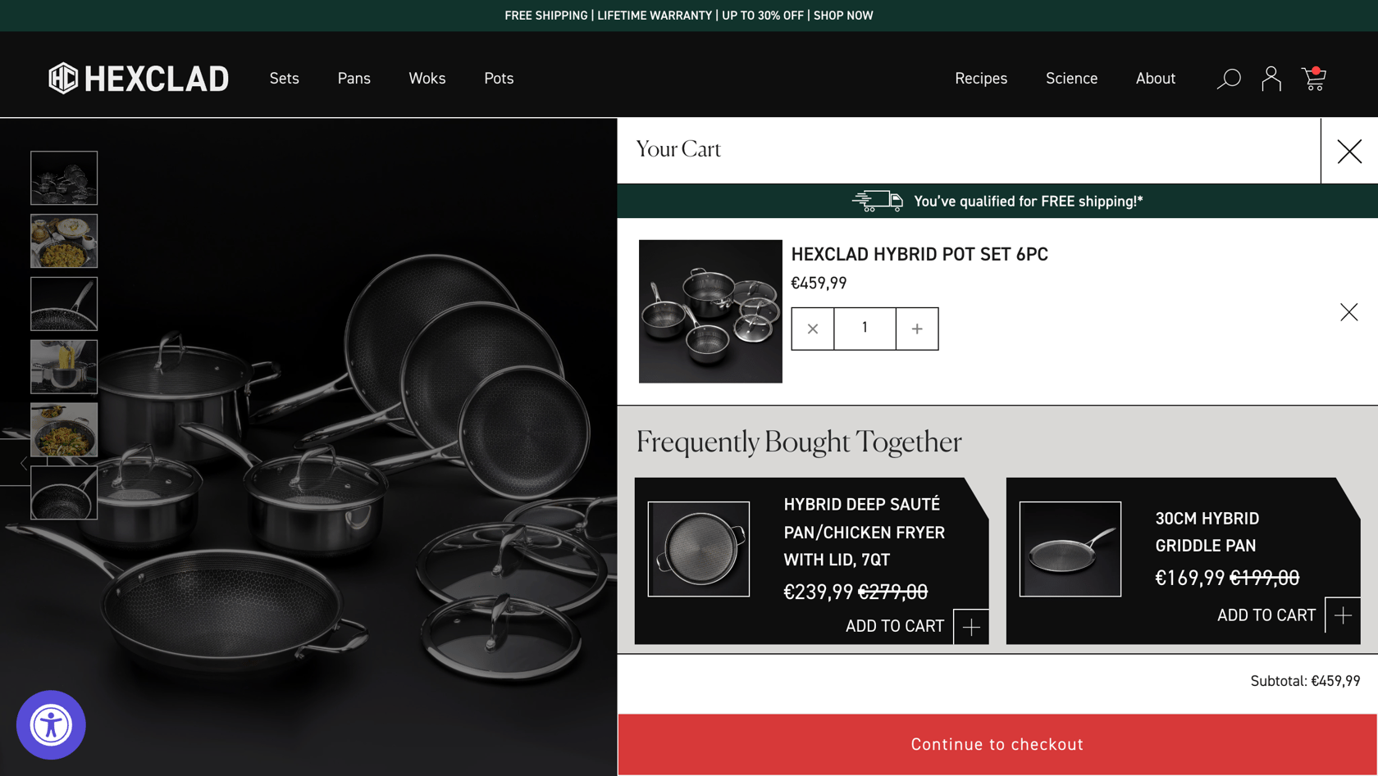
Task: Add 30cm Hybrid Griddle Pan to cart
Action: coord(1342,615)
